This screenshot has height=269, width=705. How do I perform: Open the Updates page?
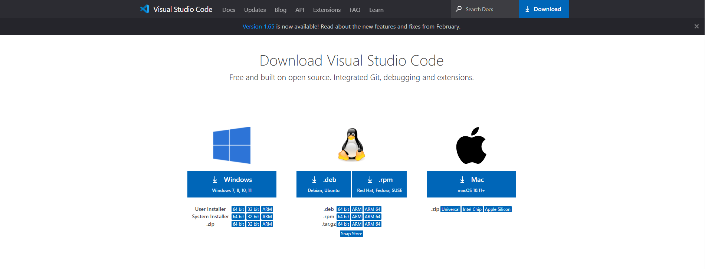(255, 10)
